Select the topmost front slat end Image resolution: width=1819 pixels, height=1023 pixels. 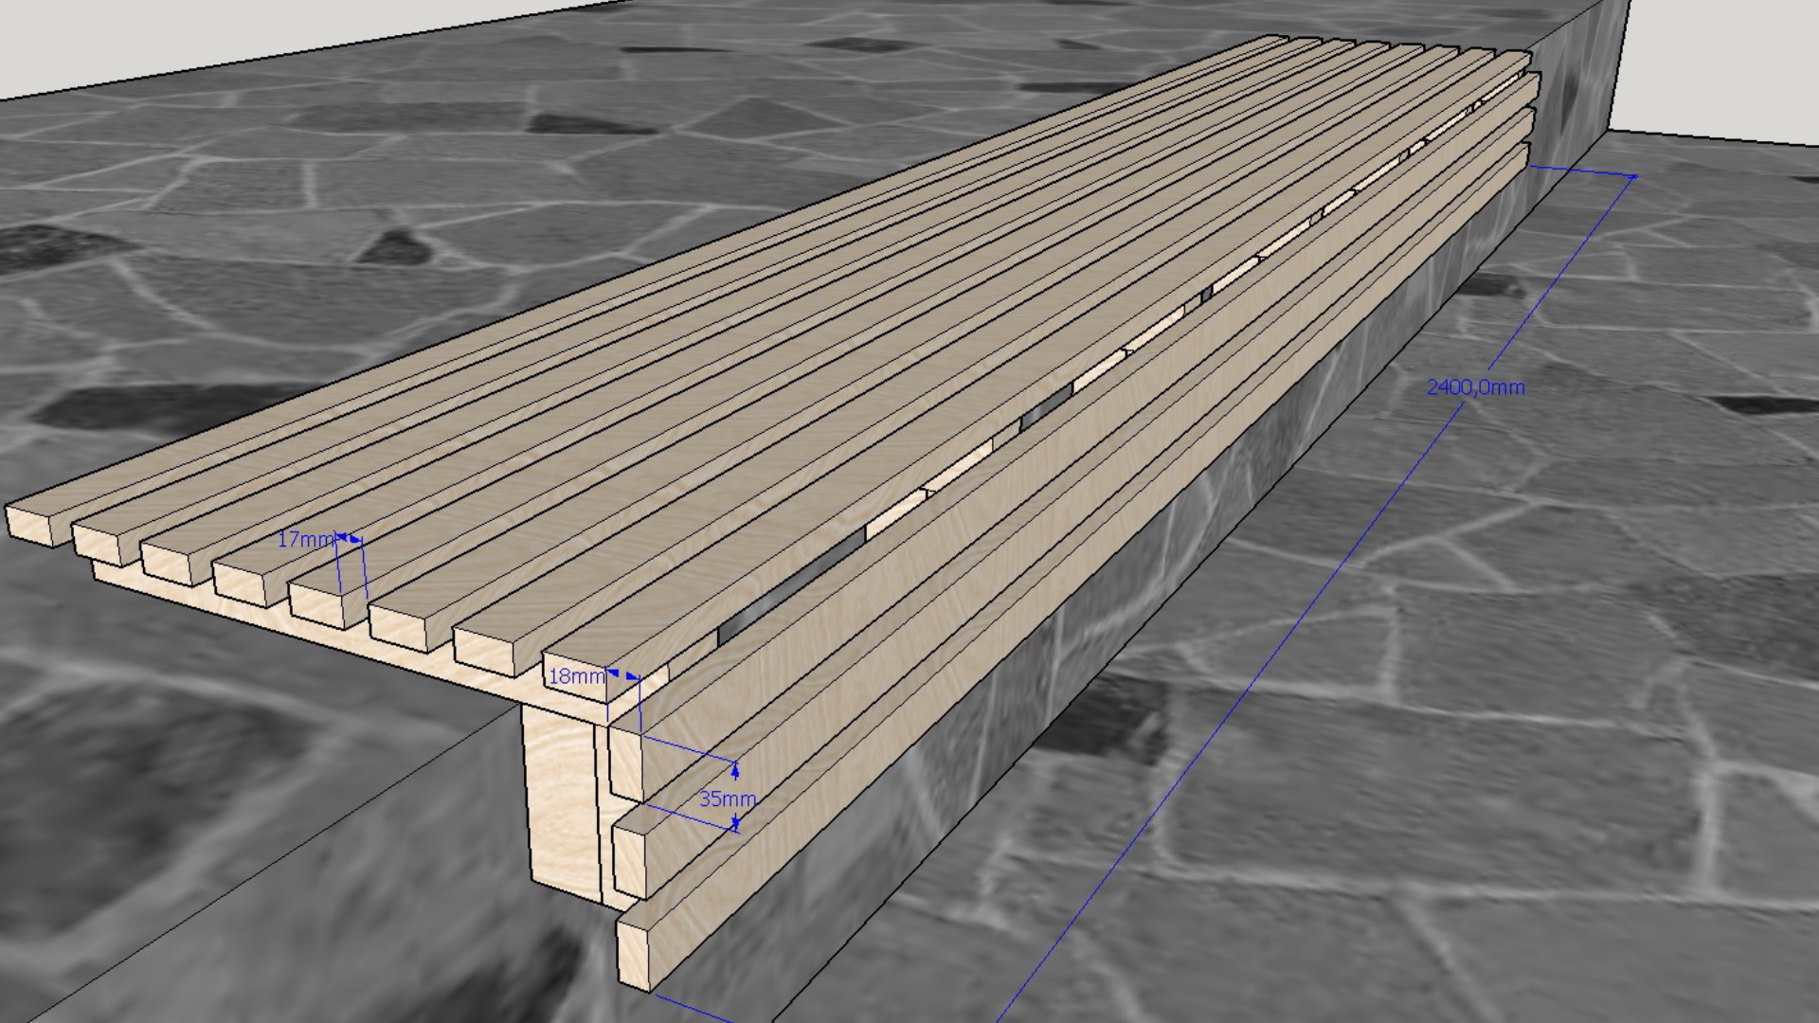(x=625, y=763)
